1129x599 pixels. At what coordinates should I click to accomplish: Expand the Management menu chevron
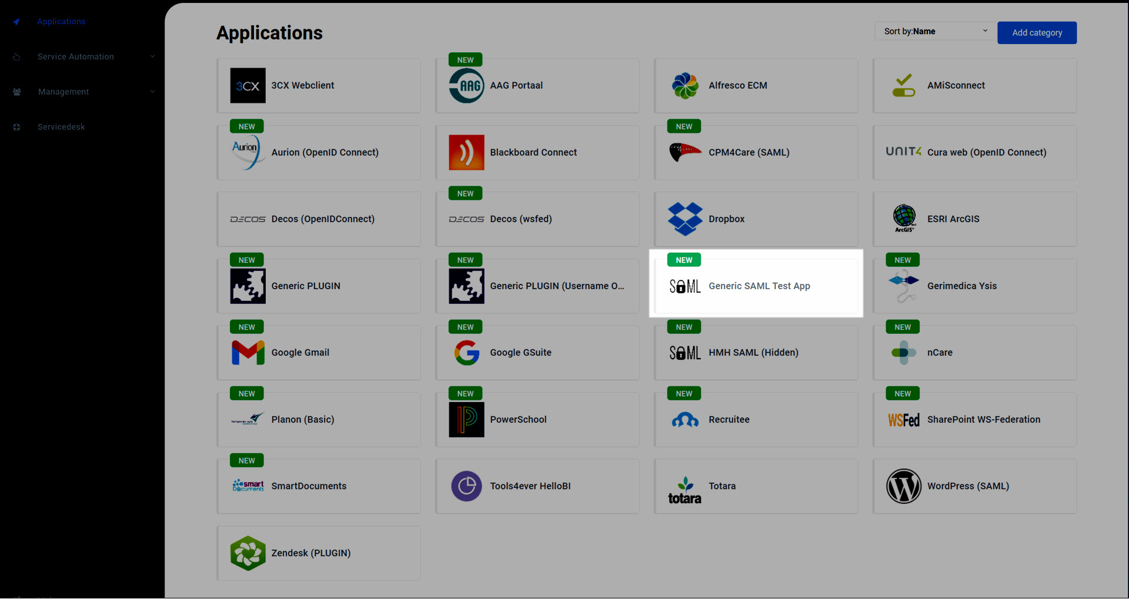pos(152,92)
